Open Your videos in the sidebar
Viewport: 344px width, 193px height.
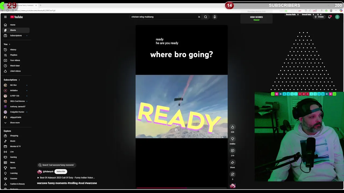coord(16,60)
